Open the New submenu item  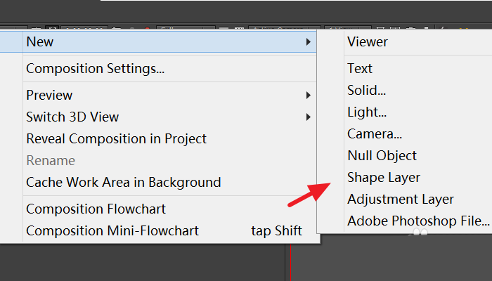[x=40, y=42]
